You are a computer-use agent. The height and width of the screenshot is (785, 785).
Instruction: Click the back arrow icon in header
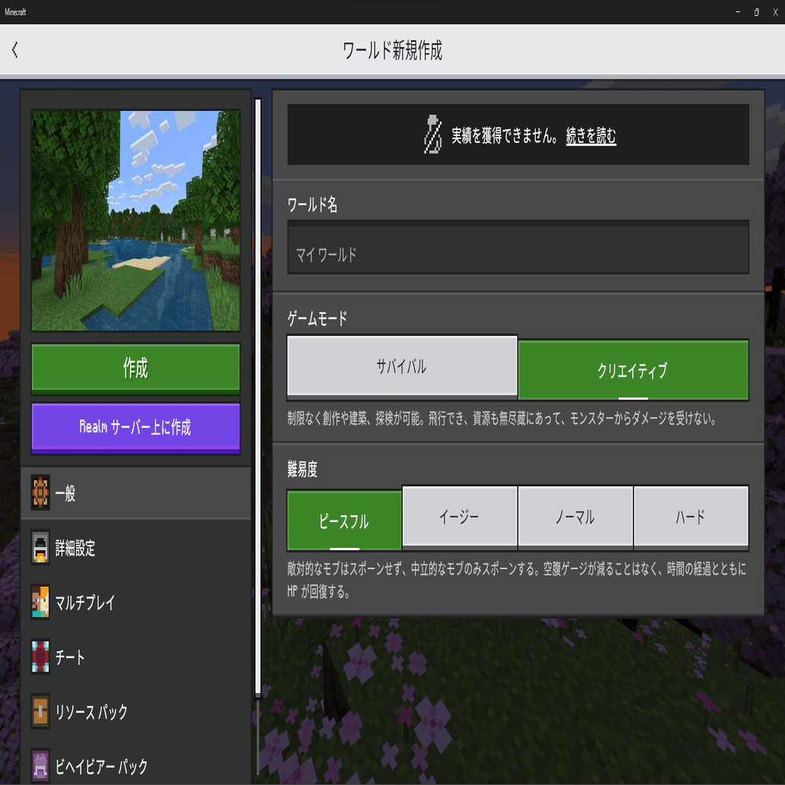point(15,49)
